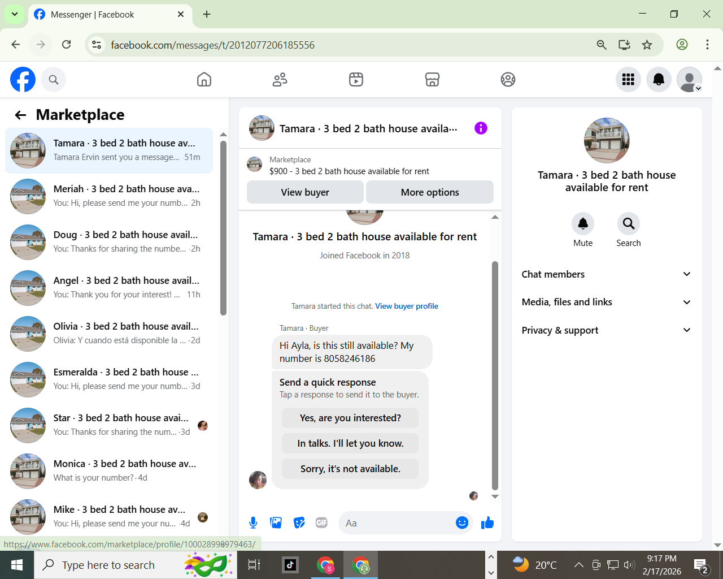The image size is (723, 579).
Task: Click the Messenger | Facebook tab
Action: point(109,15)
